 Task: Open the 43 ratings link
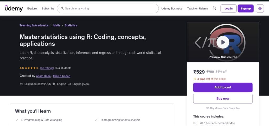click(x=47, y=68)
